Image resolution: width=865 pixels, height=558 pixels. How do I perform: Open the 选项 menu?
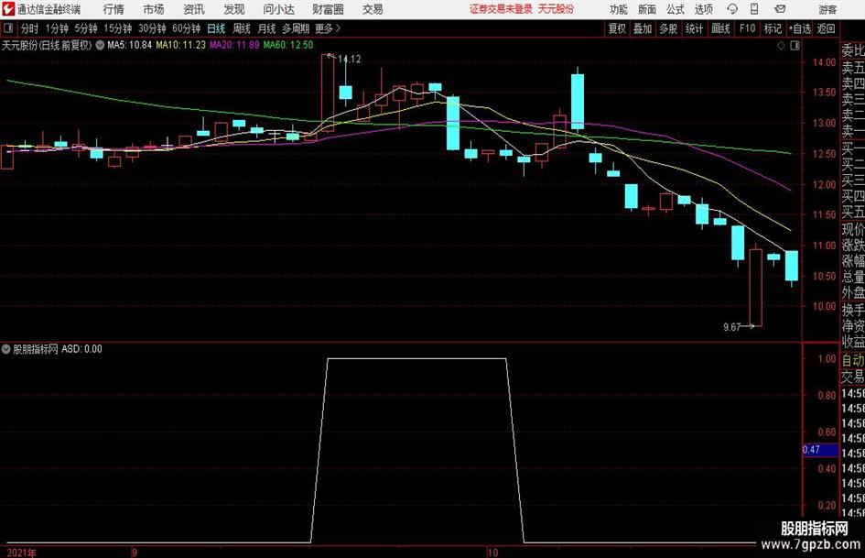coord(703,9)
